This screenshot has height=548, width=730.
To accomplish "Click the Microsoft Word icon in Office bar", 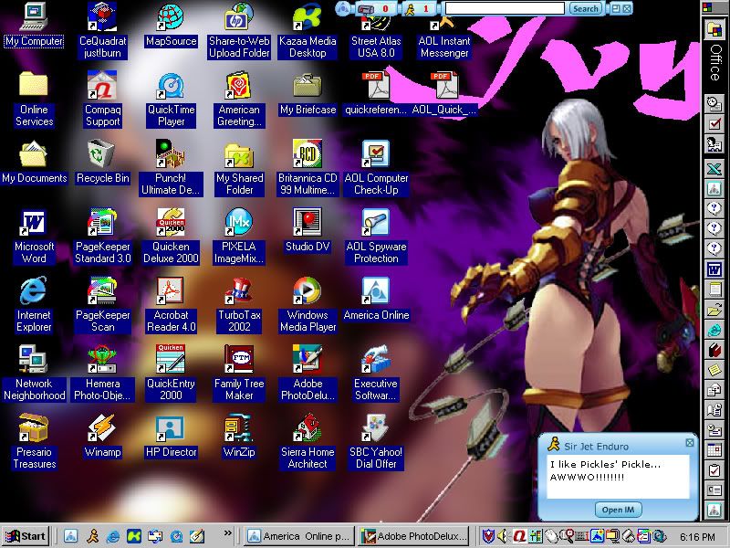I will tap(715, 269).
